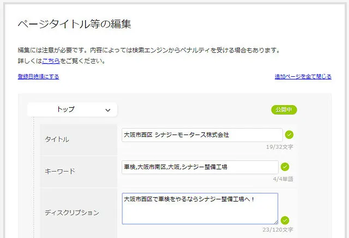Click the キーワード row label
This screenshot has width=349, height=238.
(x=60, y=172)
